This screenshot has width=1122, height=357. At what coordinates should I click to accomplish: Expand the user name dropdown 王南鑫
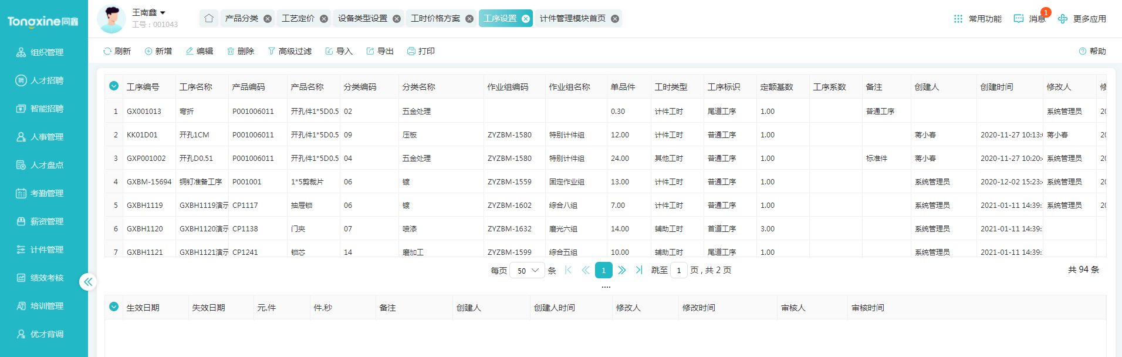(x=163, y=12)
